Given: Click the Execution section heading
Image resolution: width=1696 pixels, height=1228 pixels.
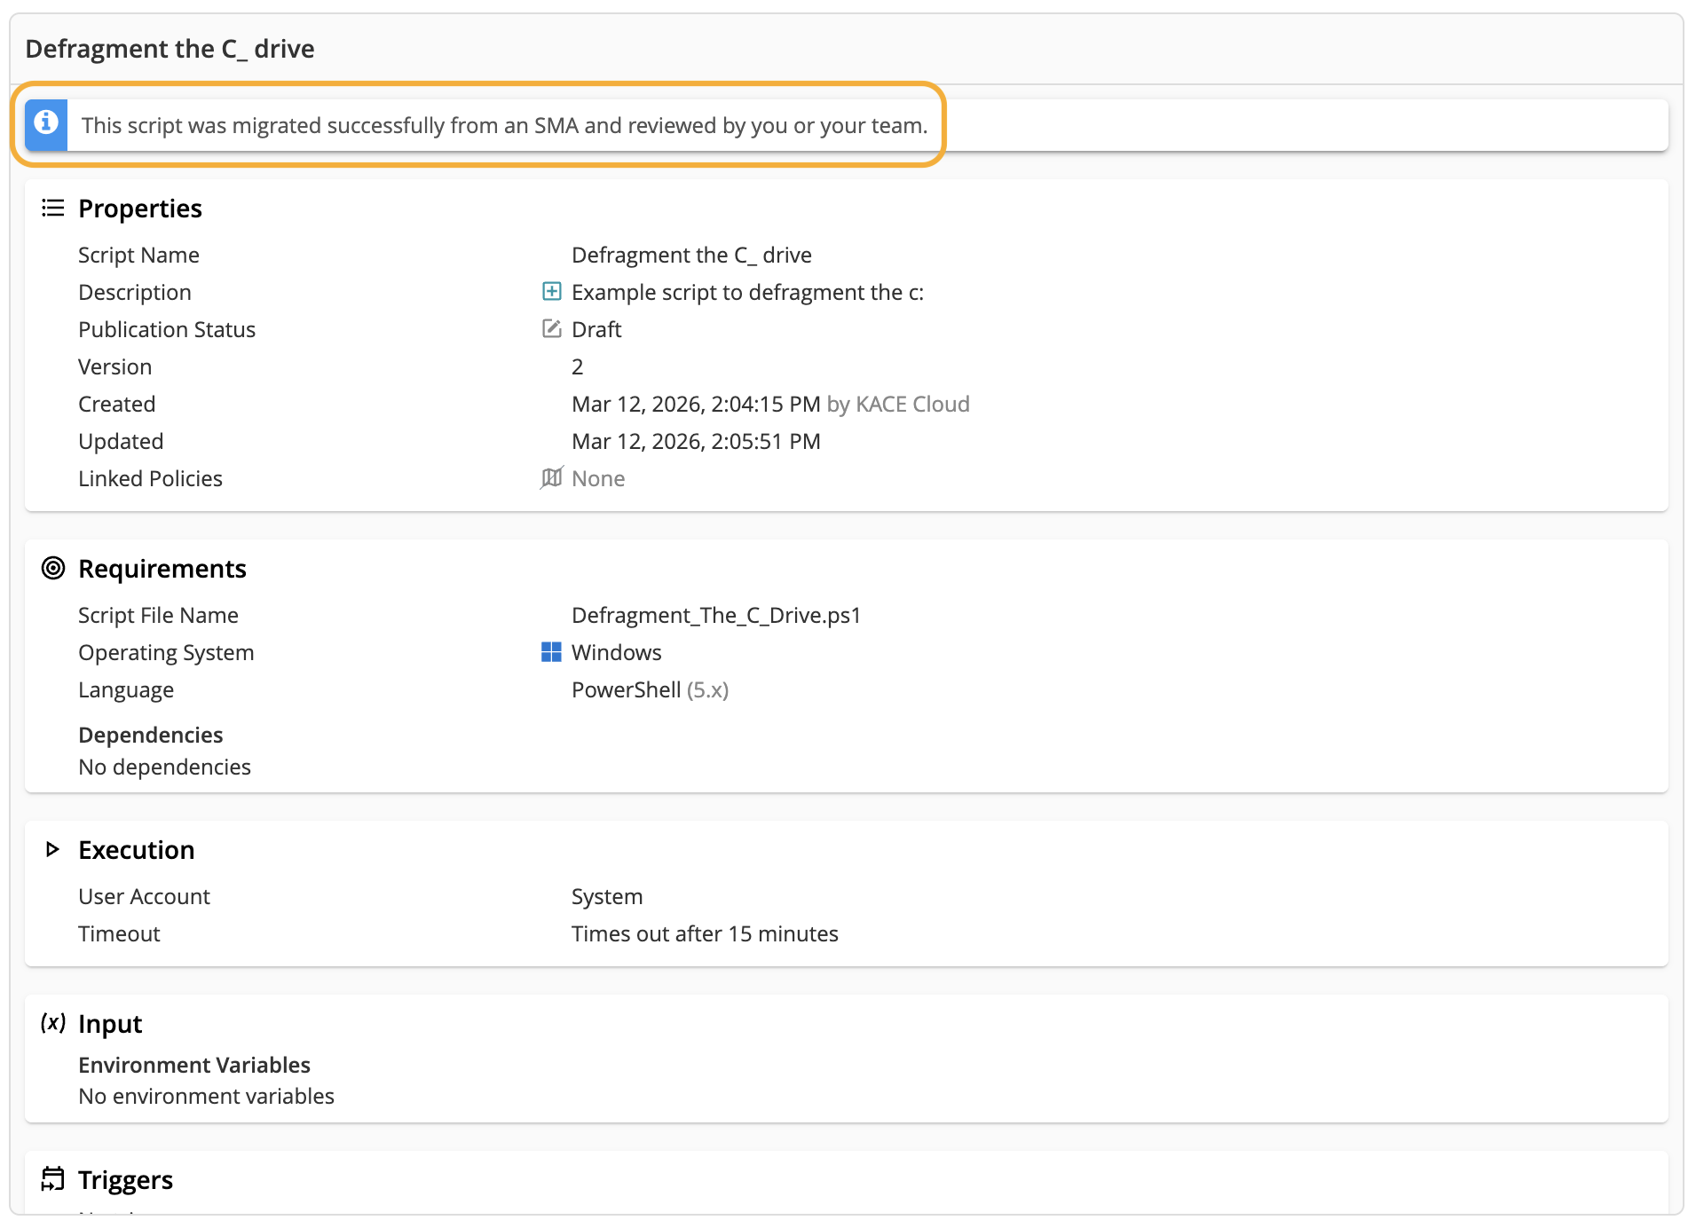Looking at the screenshot, I should pyautogui.click(x=136, y=850).
